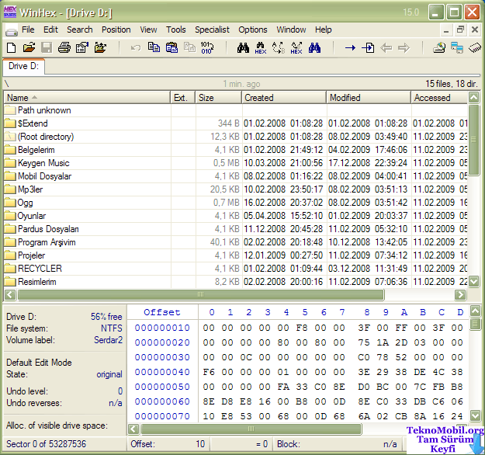Open the File menu
This screenshot has width=485, height=455.
tap(28, 30)
